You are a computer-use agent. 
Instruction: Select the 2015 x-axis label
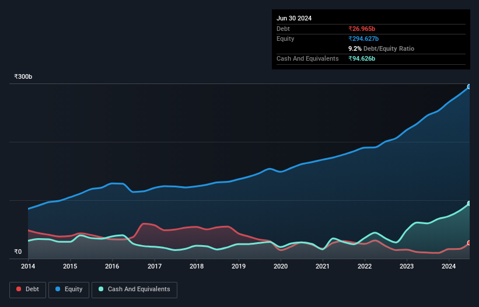(70, 266)
